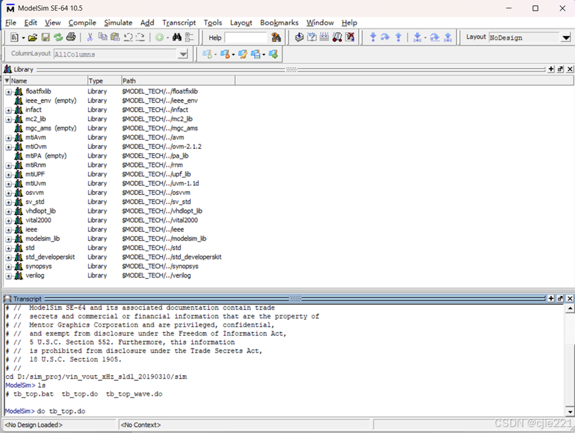Open the Tools menu
Screen dimensions: 575x433
click(213, 23)
